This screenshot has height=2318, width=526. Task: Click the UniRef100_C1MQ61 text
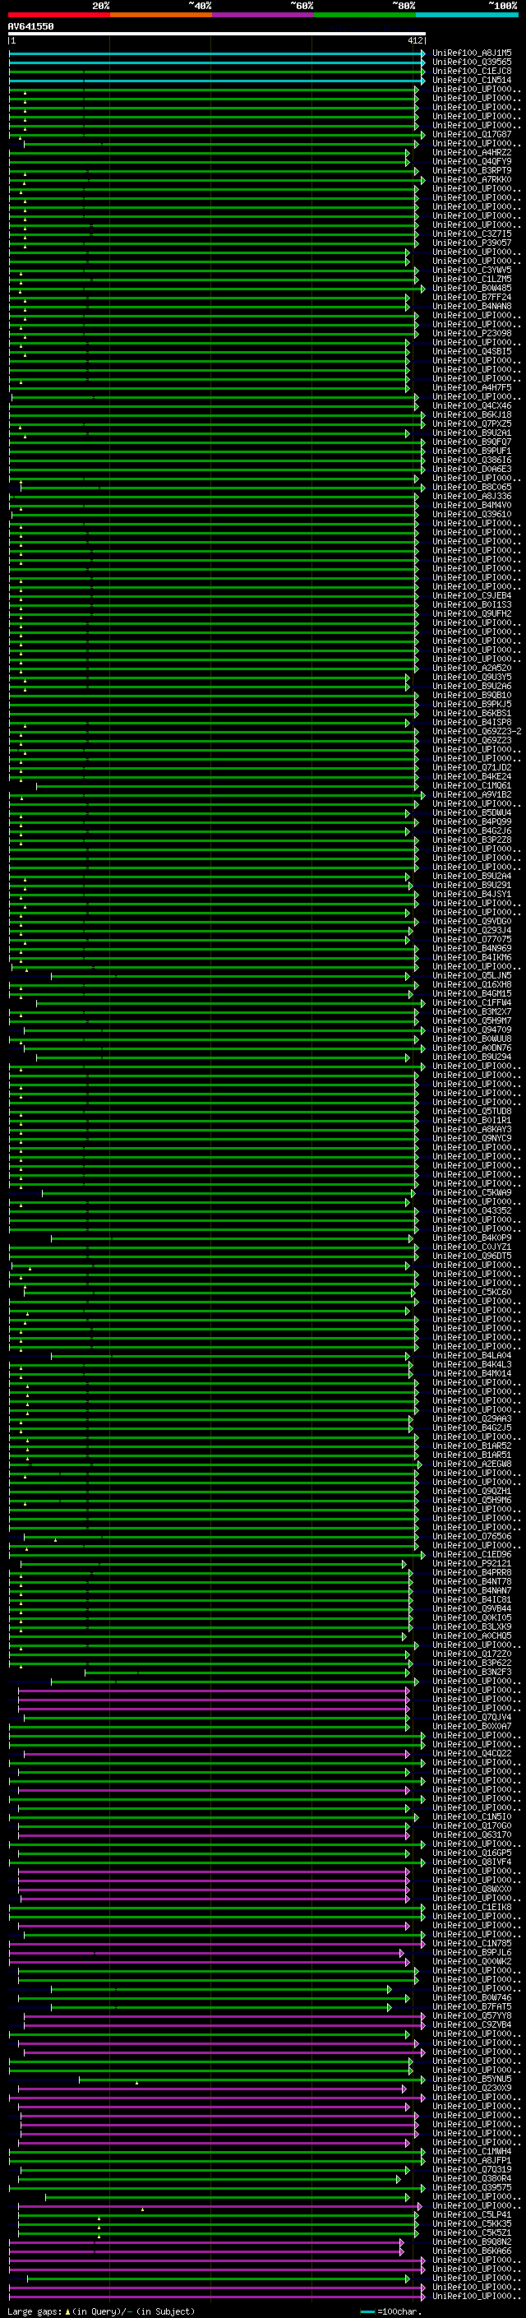pyautogui.click(x=472, y=785)
